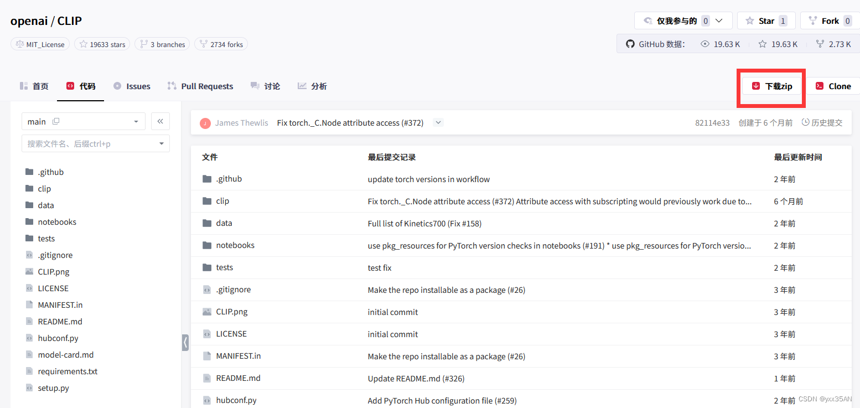This screenshot has width=860, height=408.
Task: Switch to the 分析 tab
Action: tap(312, 86)
